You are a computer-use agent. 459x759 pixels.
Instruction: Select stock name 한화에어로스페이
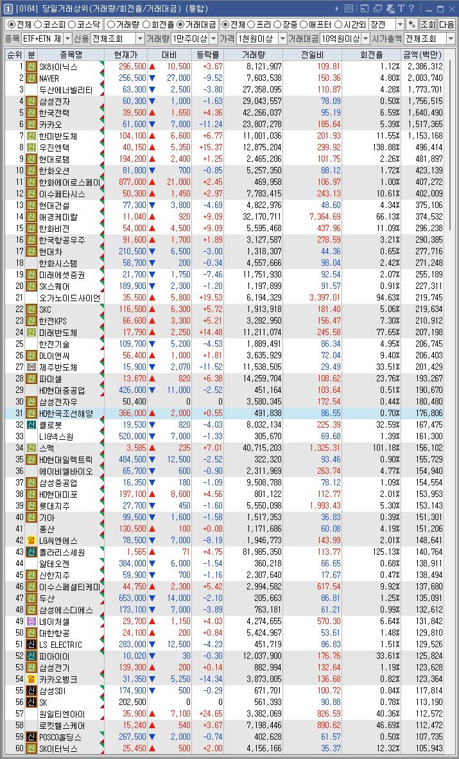coord(69,182)
